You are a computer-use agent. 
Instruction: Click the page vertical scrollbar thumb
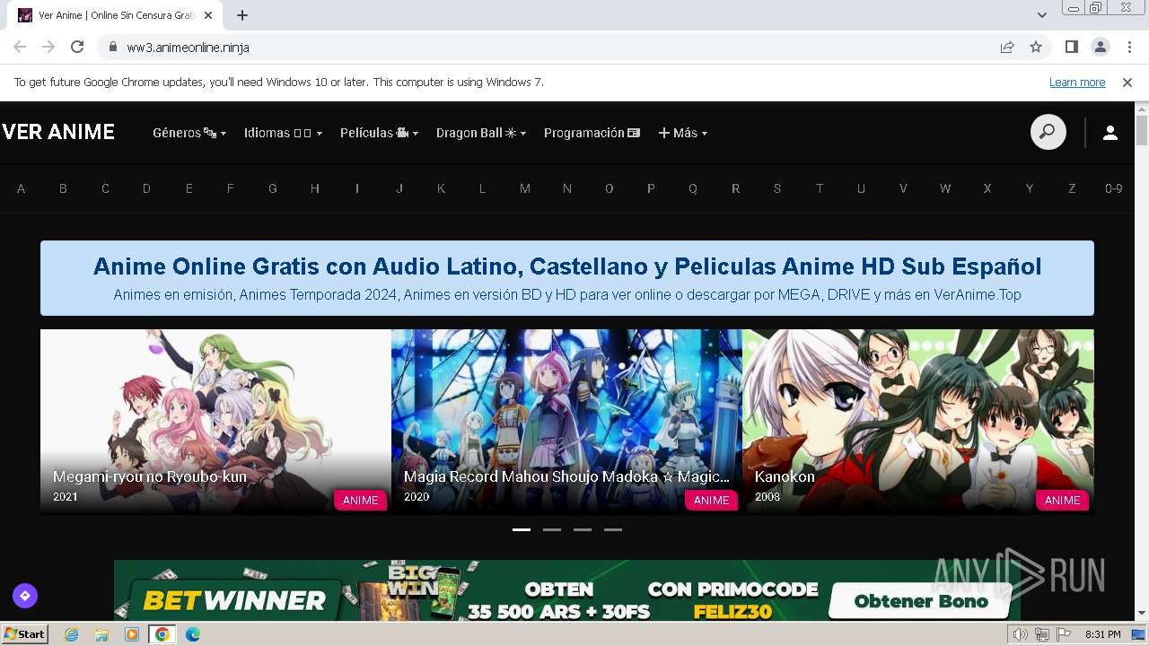[1142, 130]
